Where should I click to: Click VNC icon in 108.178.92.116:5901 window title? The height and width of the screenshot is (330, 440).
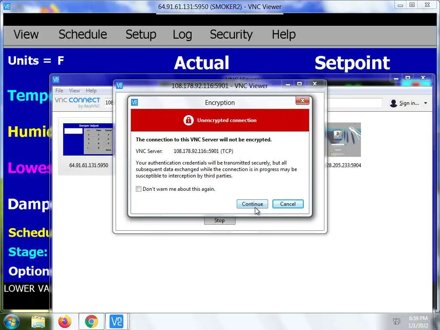119,86
